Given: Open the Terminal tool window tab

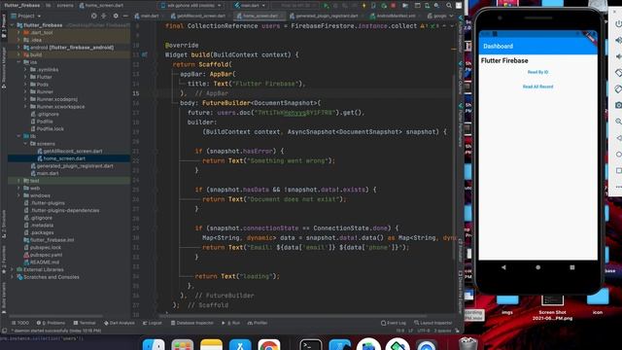Looking at the screenshot, I should point(85,323).
